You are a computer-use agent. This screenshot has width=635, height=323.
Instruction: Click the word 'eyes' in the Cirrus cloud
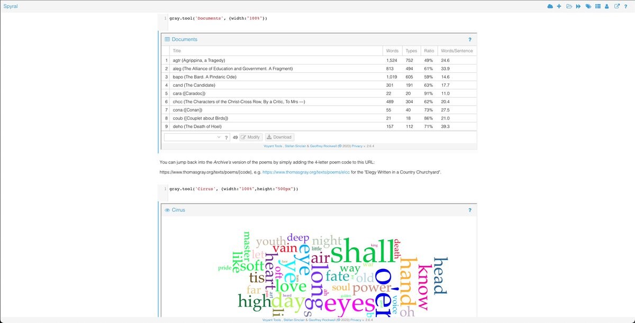pyautogui.click(x=350, y=305)
